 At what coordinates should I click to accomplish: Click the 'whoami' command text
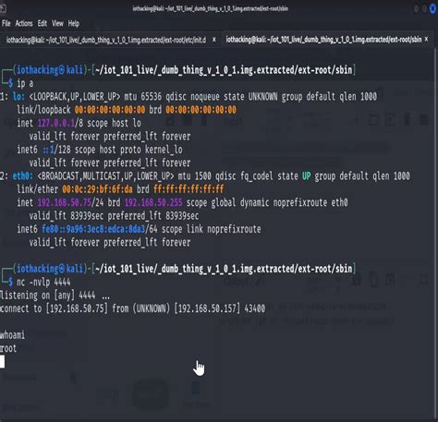click(12, 335)
